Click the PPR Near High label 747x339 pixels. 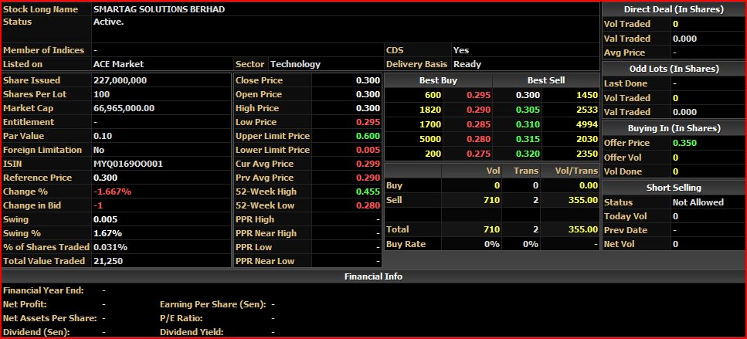point(266,233)
